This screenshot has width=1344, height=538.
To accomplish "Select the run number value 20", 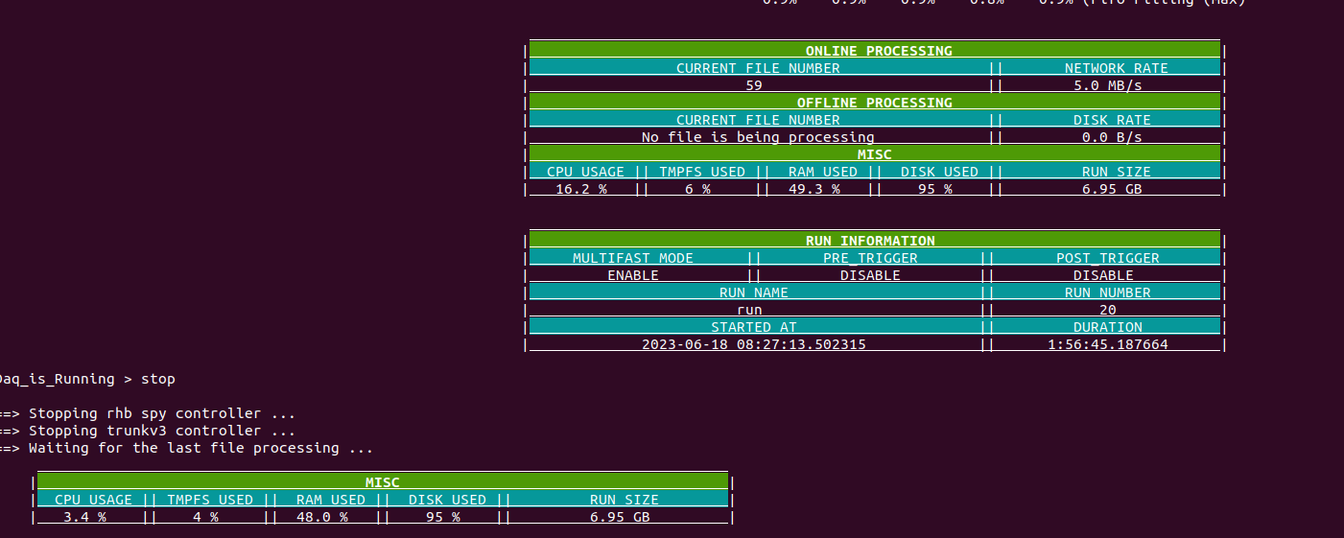I will point(1107,310).
